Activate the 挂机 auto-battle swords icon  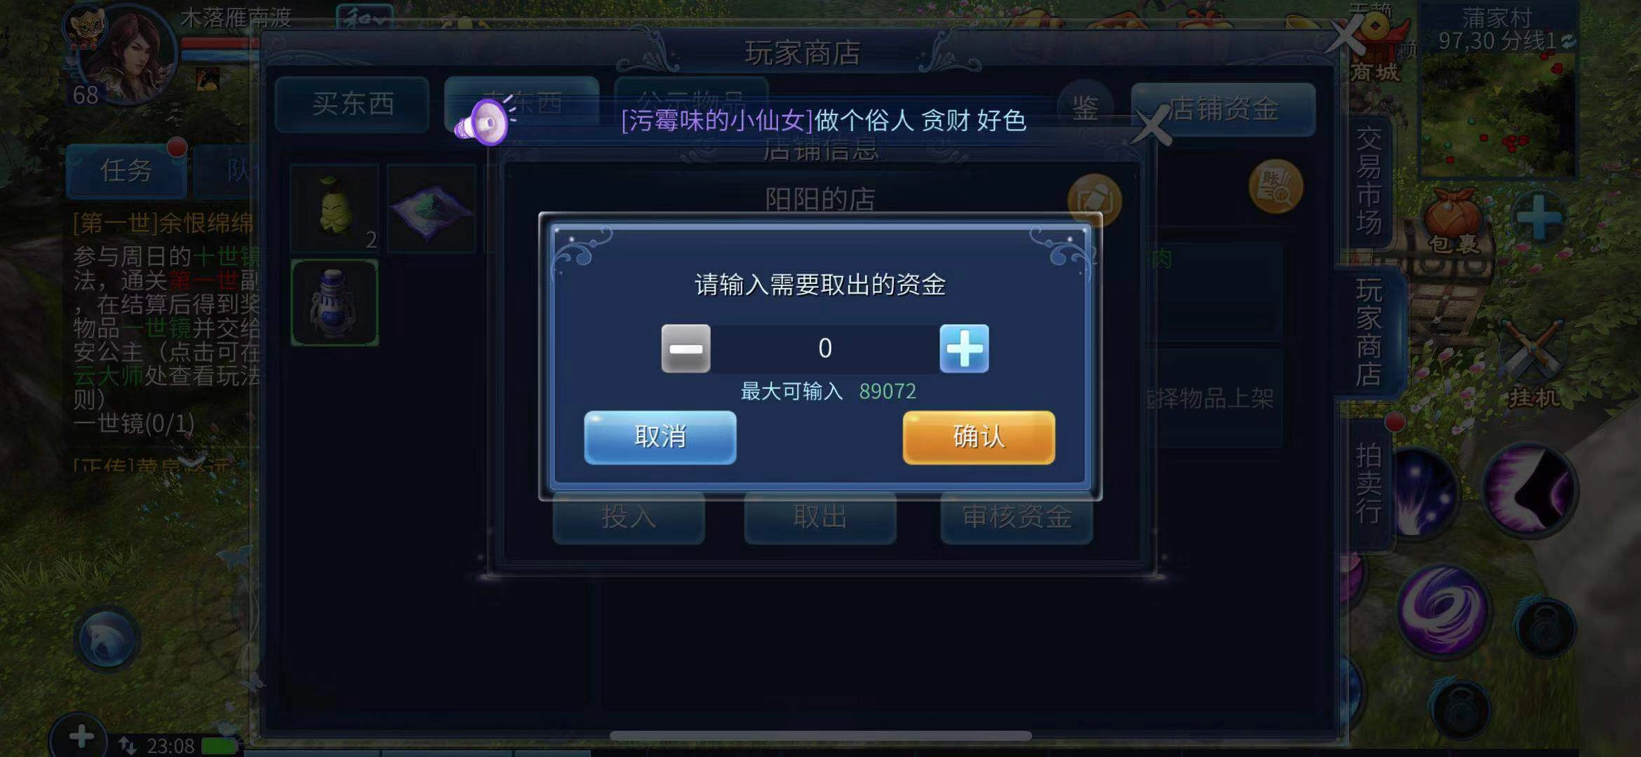1533,364
